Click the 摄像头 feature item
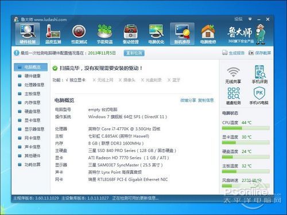The image size is (287, 215). click(127, 80)
